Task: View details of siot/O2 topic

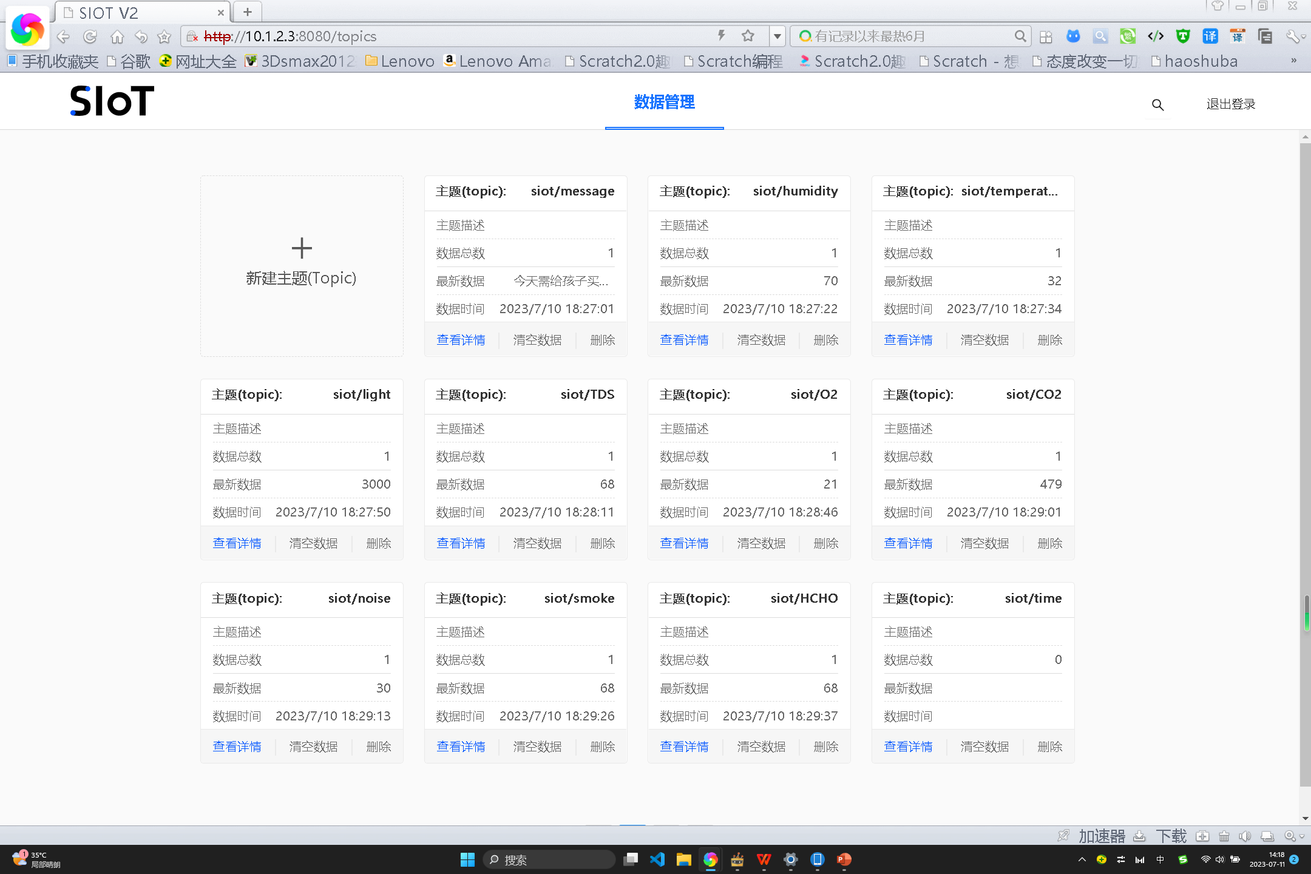Action: coord(684,543)
